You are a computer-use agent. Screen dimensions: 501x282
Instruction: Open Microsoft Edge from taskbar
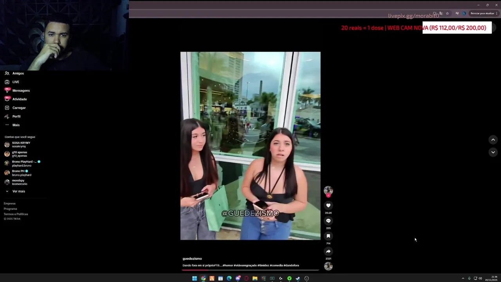229,278
